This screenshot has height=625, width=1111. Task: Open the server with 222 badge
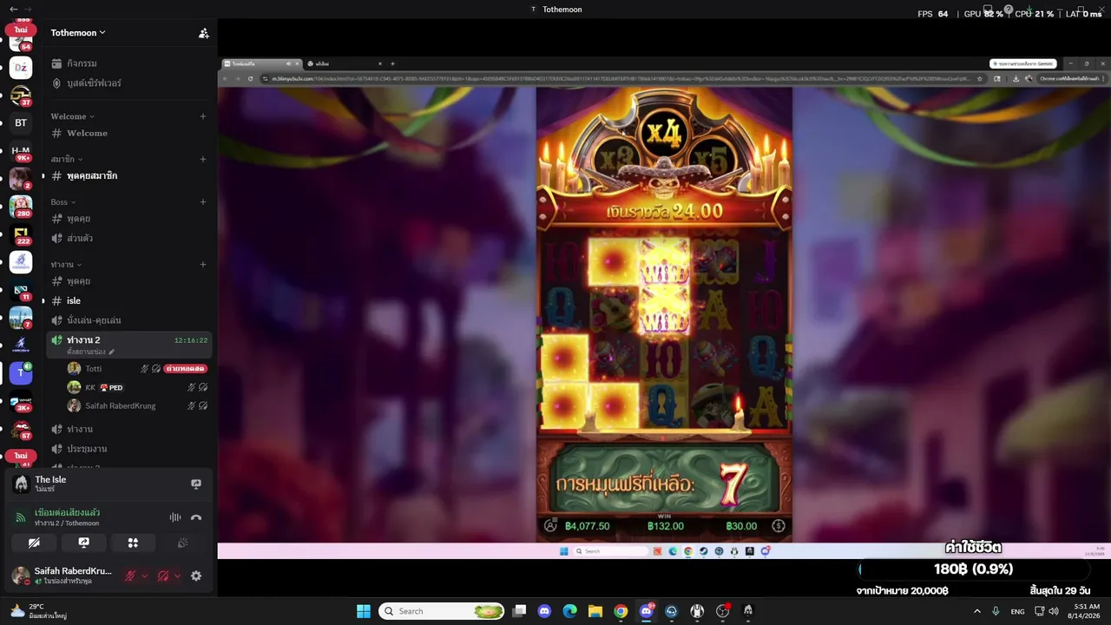(21, 234)
